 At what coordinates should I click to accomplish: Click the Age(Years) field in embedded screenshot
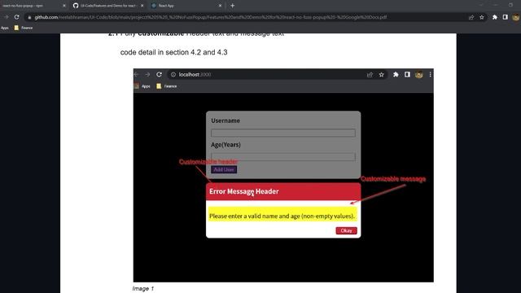click(x=283, y=157)
